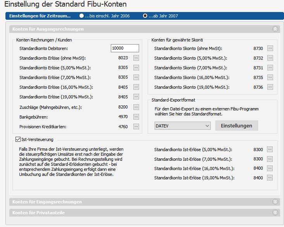284x227 pixels.
Task: Open account picker for Zuschläge (Mahngebühren)
Action: 136,107
